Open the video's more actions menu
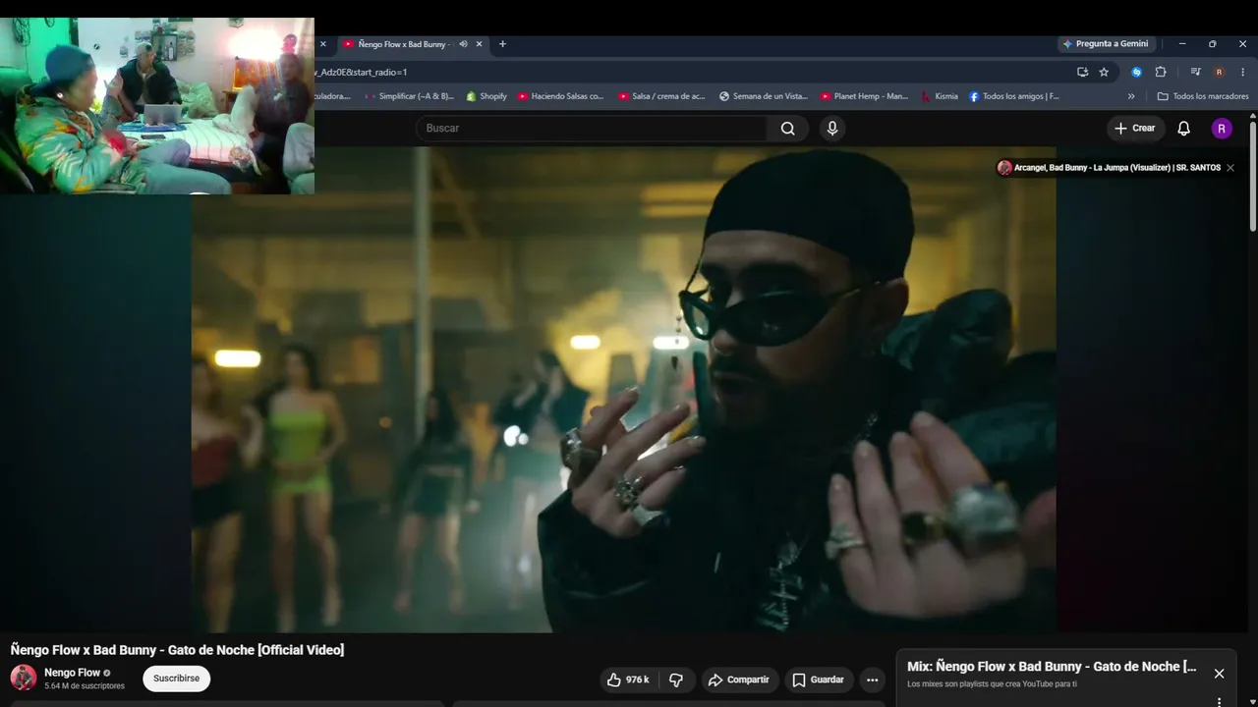1258x707 pixels. [872, 680]
